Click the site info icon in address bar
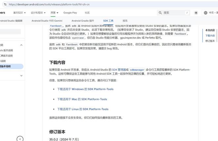The image size is (218, 141). tap(5, 4)
